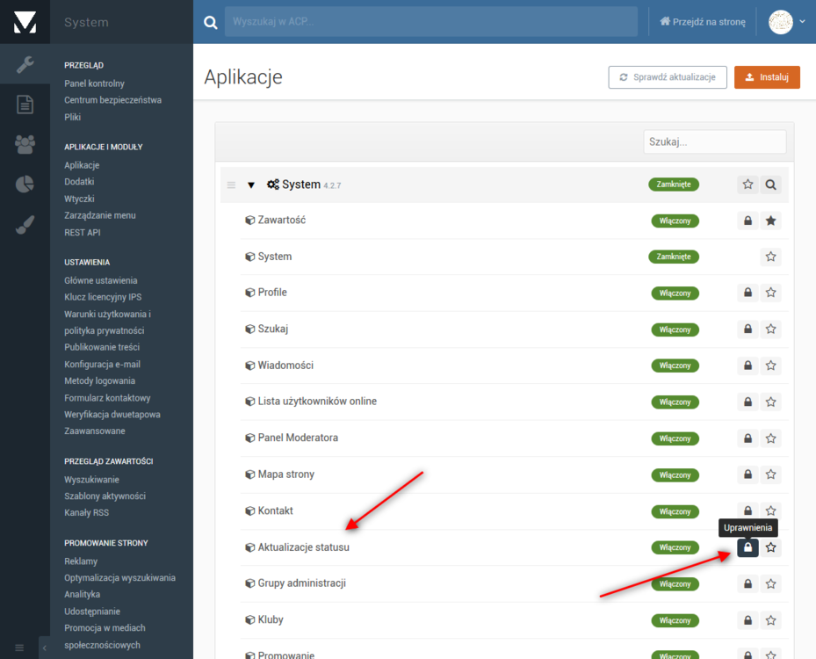Click the lock icon for Profile module
816x659 pixels.
747,293
